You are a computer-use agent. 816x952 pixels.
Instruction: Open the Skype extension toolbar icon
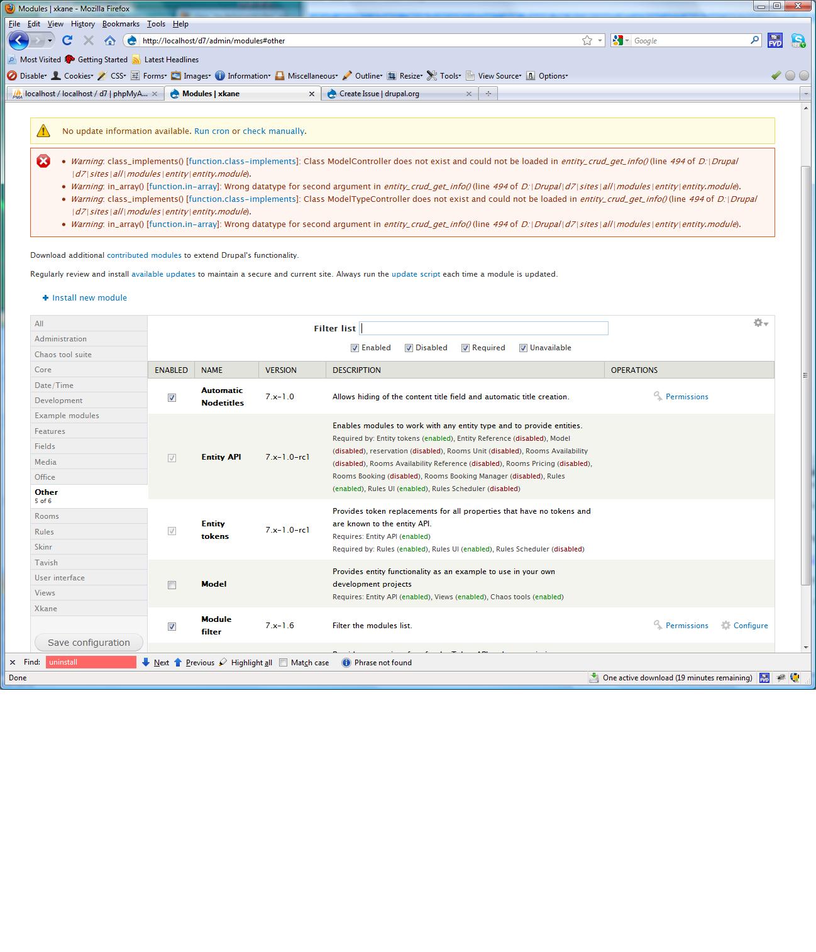pyautogui.click(x=798, y=40)
